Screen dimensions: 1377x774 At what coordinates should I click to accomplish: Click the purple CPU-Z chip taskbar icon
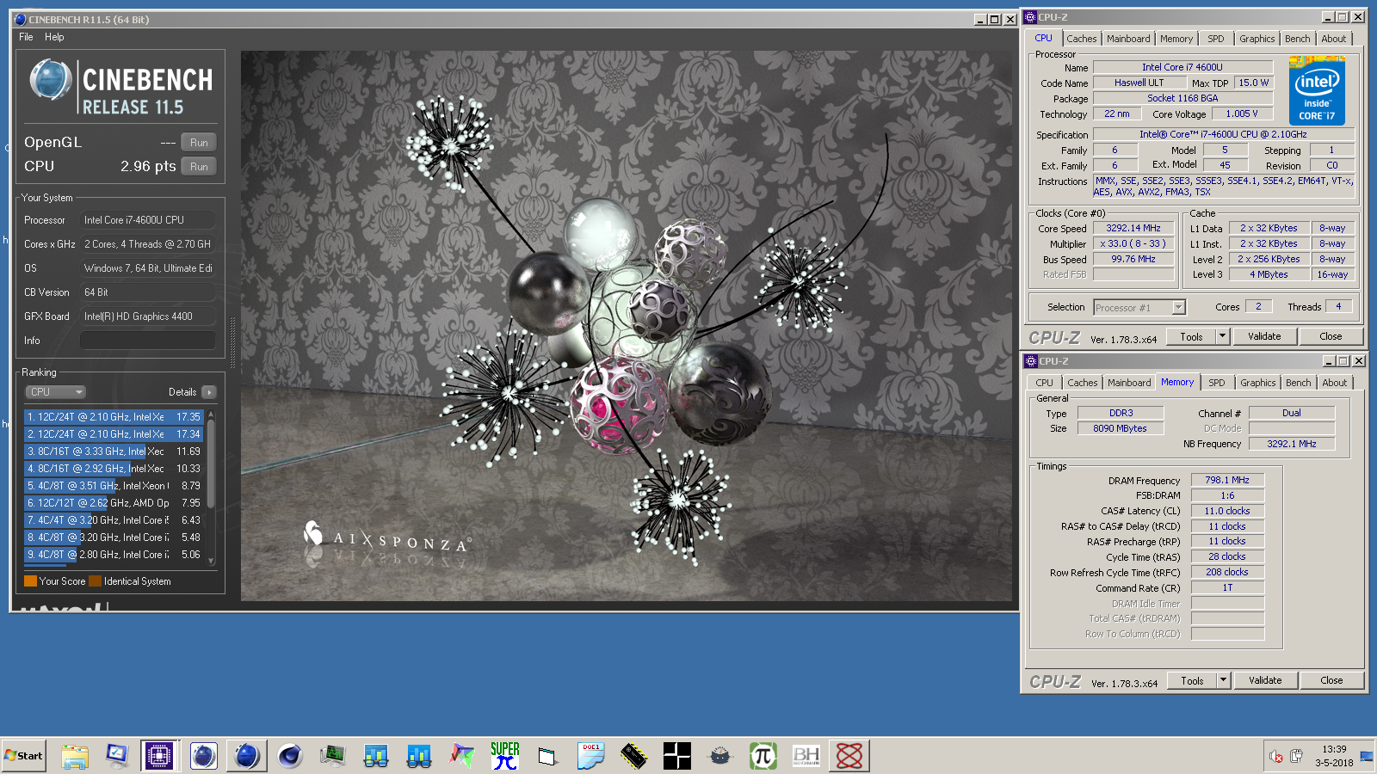tap(160, 756)
